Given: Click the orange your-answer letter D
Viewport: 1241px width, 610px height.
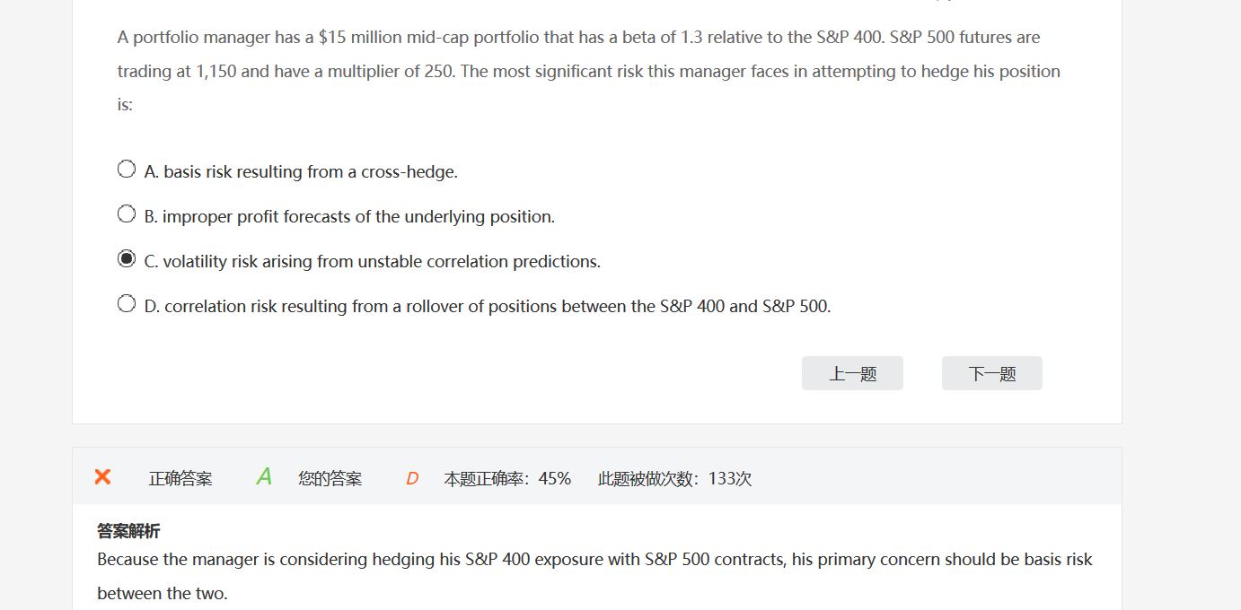Looking at the screenshot, I should pyautogui.click(x=412, y=479).
